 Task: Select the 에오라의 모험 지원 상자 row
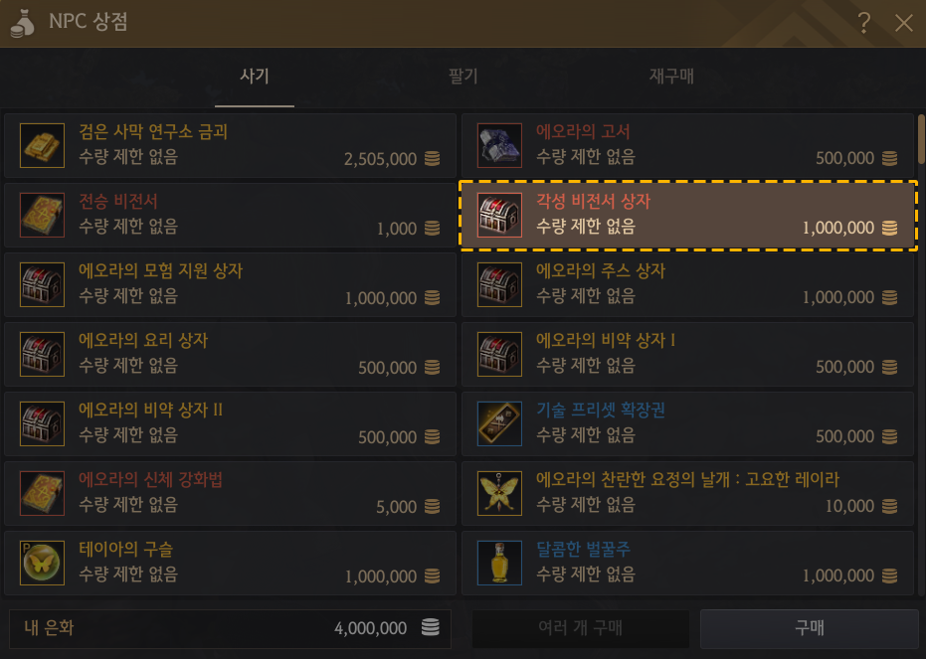click(231, 285)
